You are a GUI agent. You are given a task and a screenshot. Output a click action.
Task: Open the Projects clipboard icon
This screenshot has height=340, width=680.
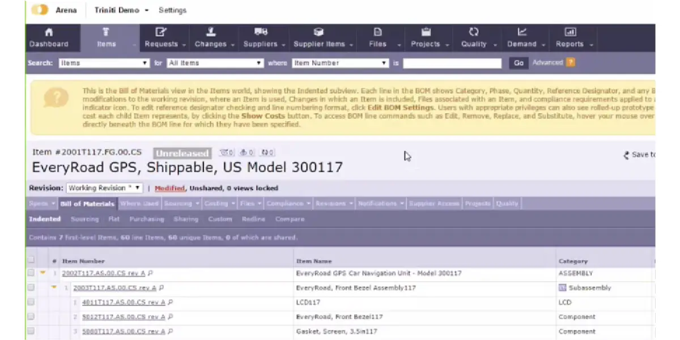pos(426,32)
